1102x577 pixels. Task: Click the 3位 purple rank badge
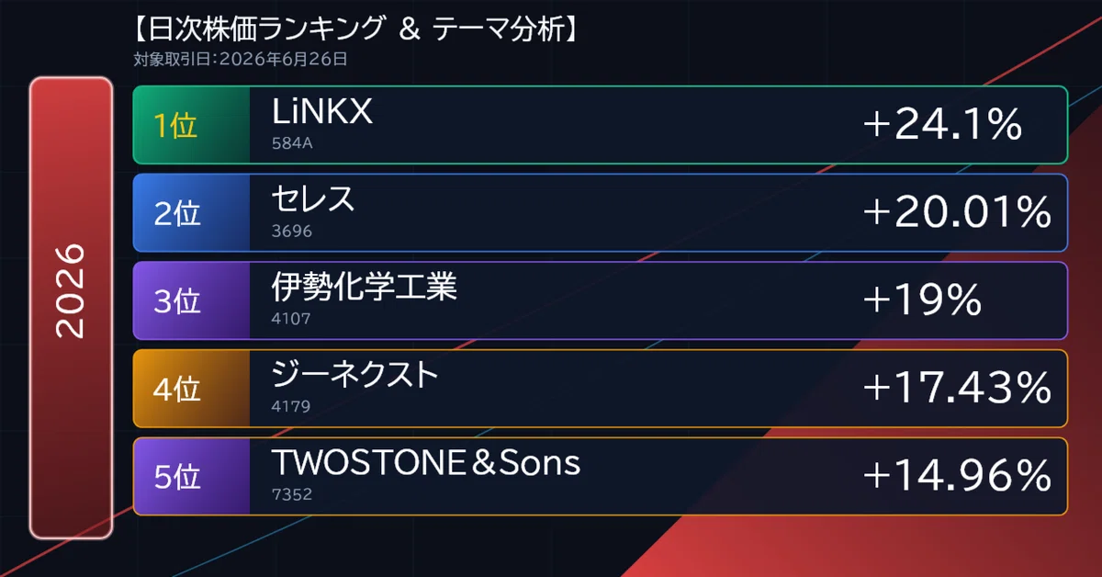coord(192,300)
